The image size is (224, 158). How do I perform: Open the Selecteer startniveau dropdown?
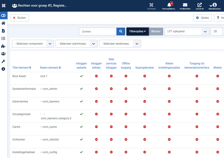[x=76, y=44]
